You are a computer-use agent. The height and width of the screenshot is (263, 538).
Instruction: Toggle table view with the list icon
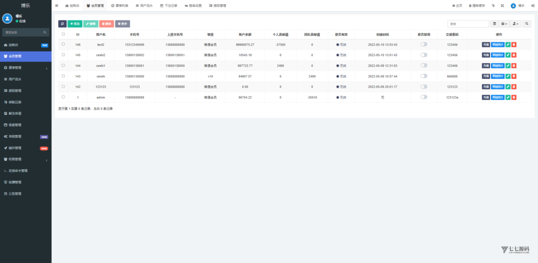point(494,24)
